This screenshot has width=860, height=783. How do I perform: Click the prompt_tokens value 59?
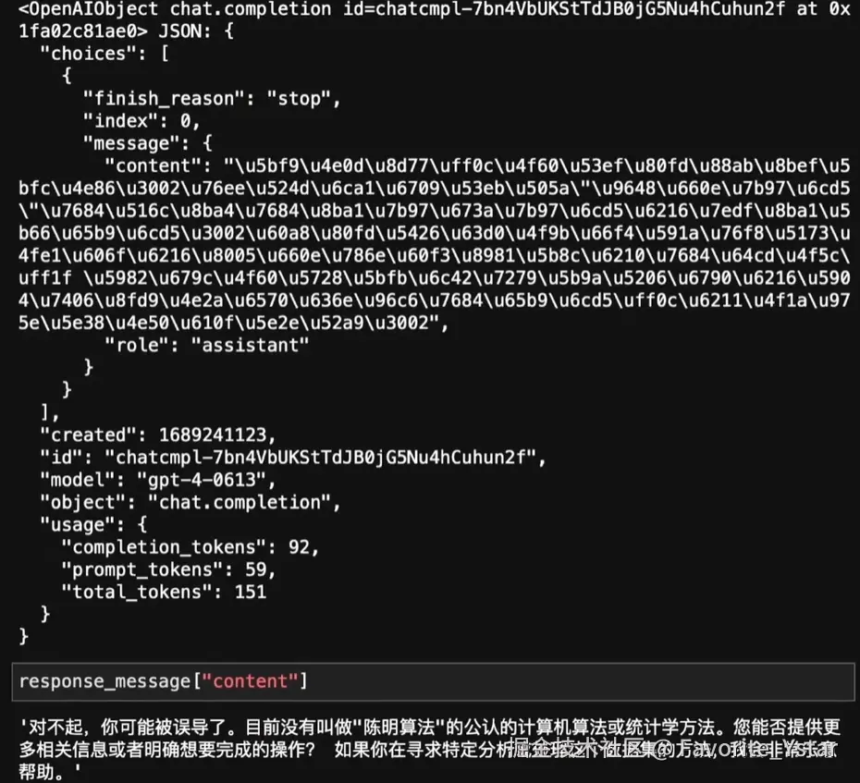pos(256,569)
